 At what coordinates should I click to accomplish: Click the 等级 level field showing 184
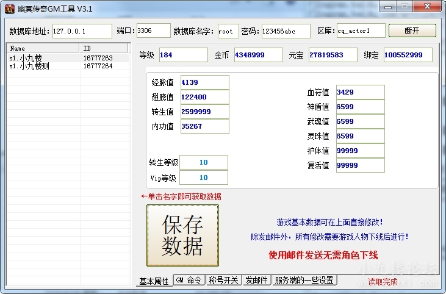coord(182,55)
